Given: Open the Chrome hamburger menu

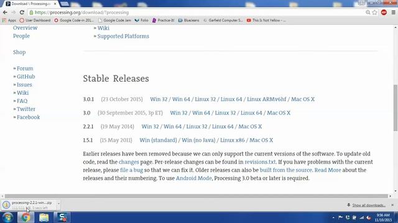Looking at the screenshot, I should tap(393, 12).
